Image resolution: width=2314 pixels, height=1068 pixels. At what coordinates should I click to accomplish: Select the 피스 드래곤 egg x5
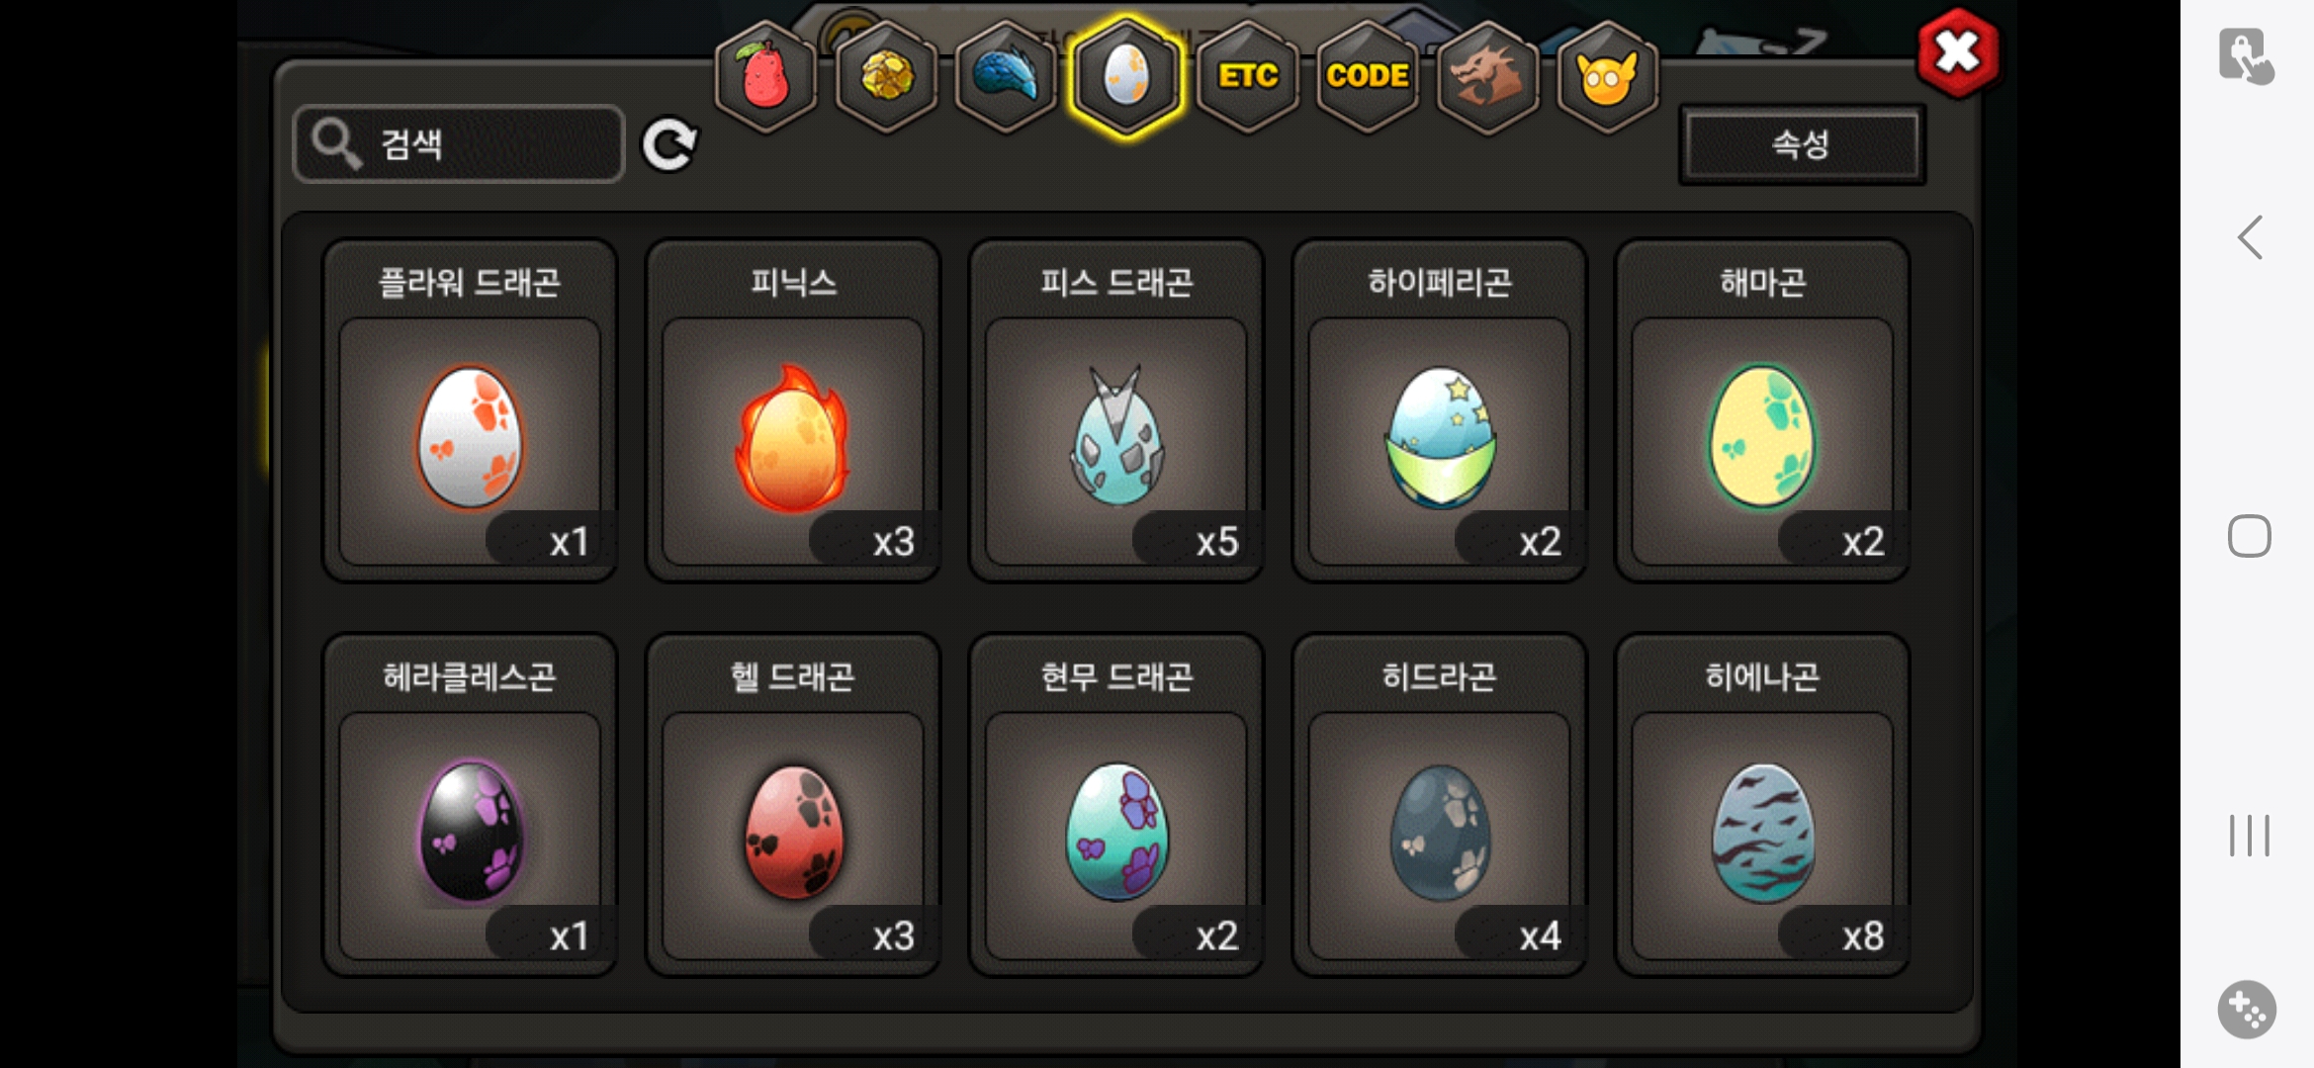pyautogui.click(x=1115, y=410)
